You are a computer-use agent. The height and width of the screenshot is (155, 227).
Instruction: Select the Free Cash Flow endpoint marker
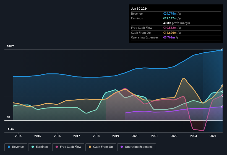point(222,95)
